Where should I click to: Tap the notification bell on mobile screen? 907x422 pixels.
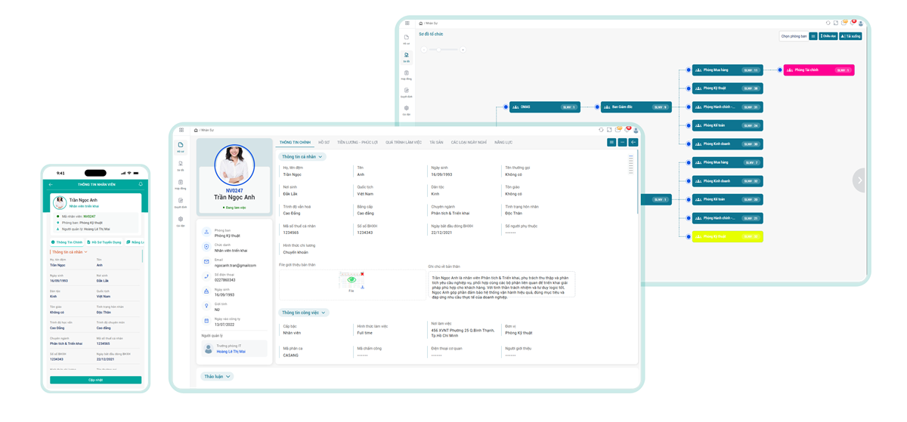tap(140, 184)
